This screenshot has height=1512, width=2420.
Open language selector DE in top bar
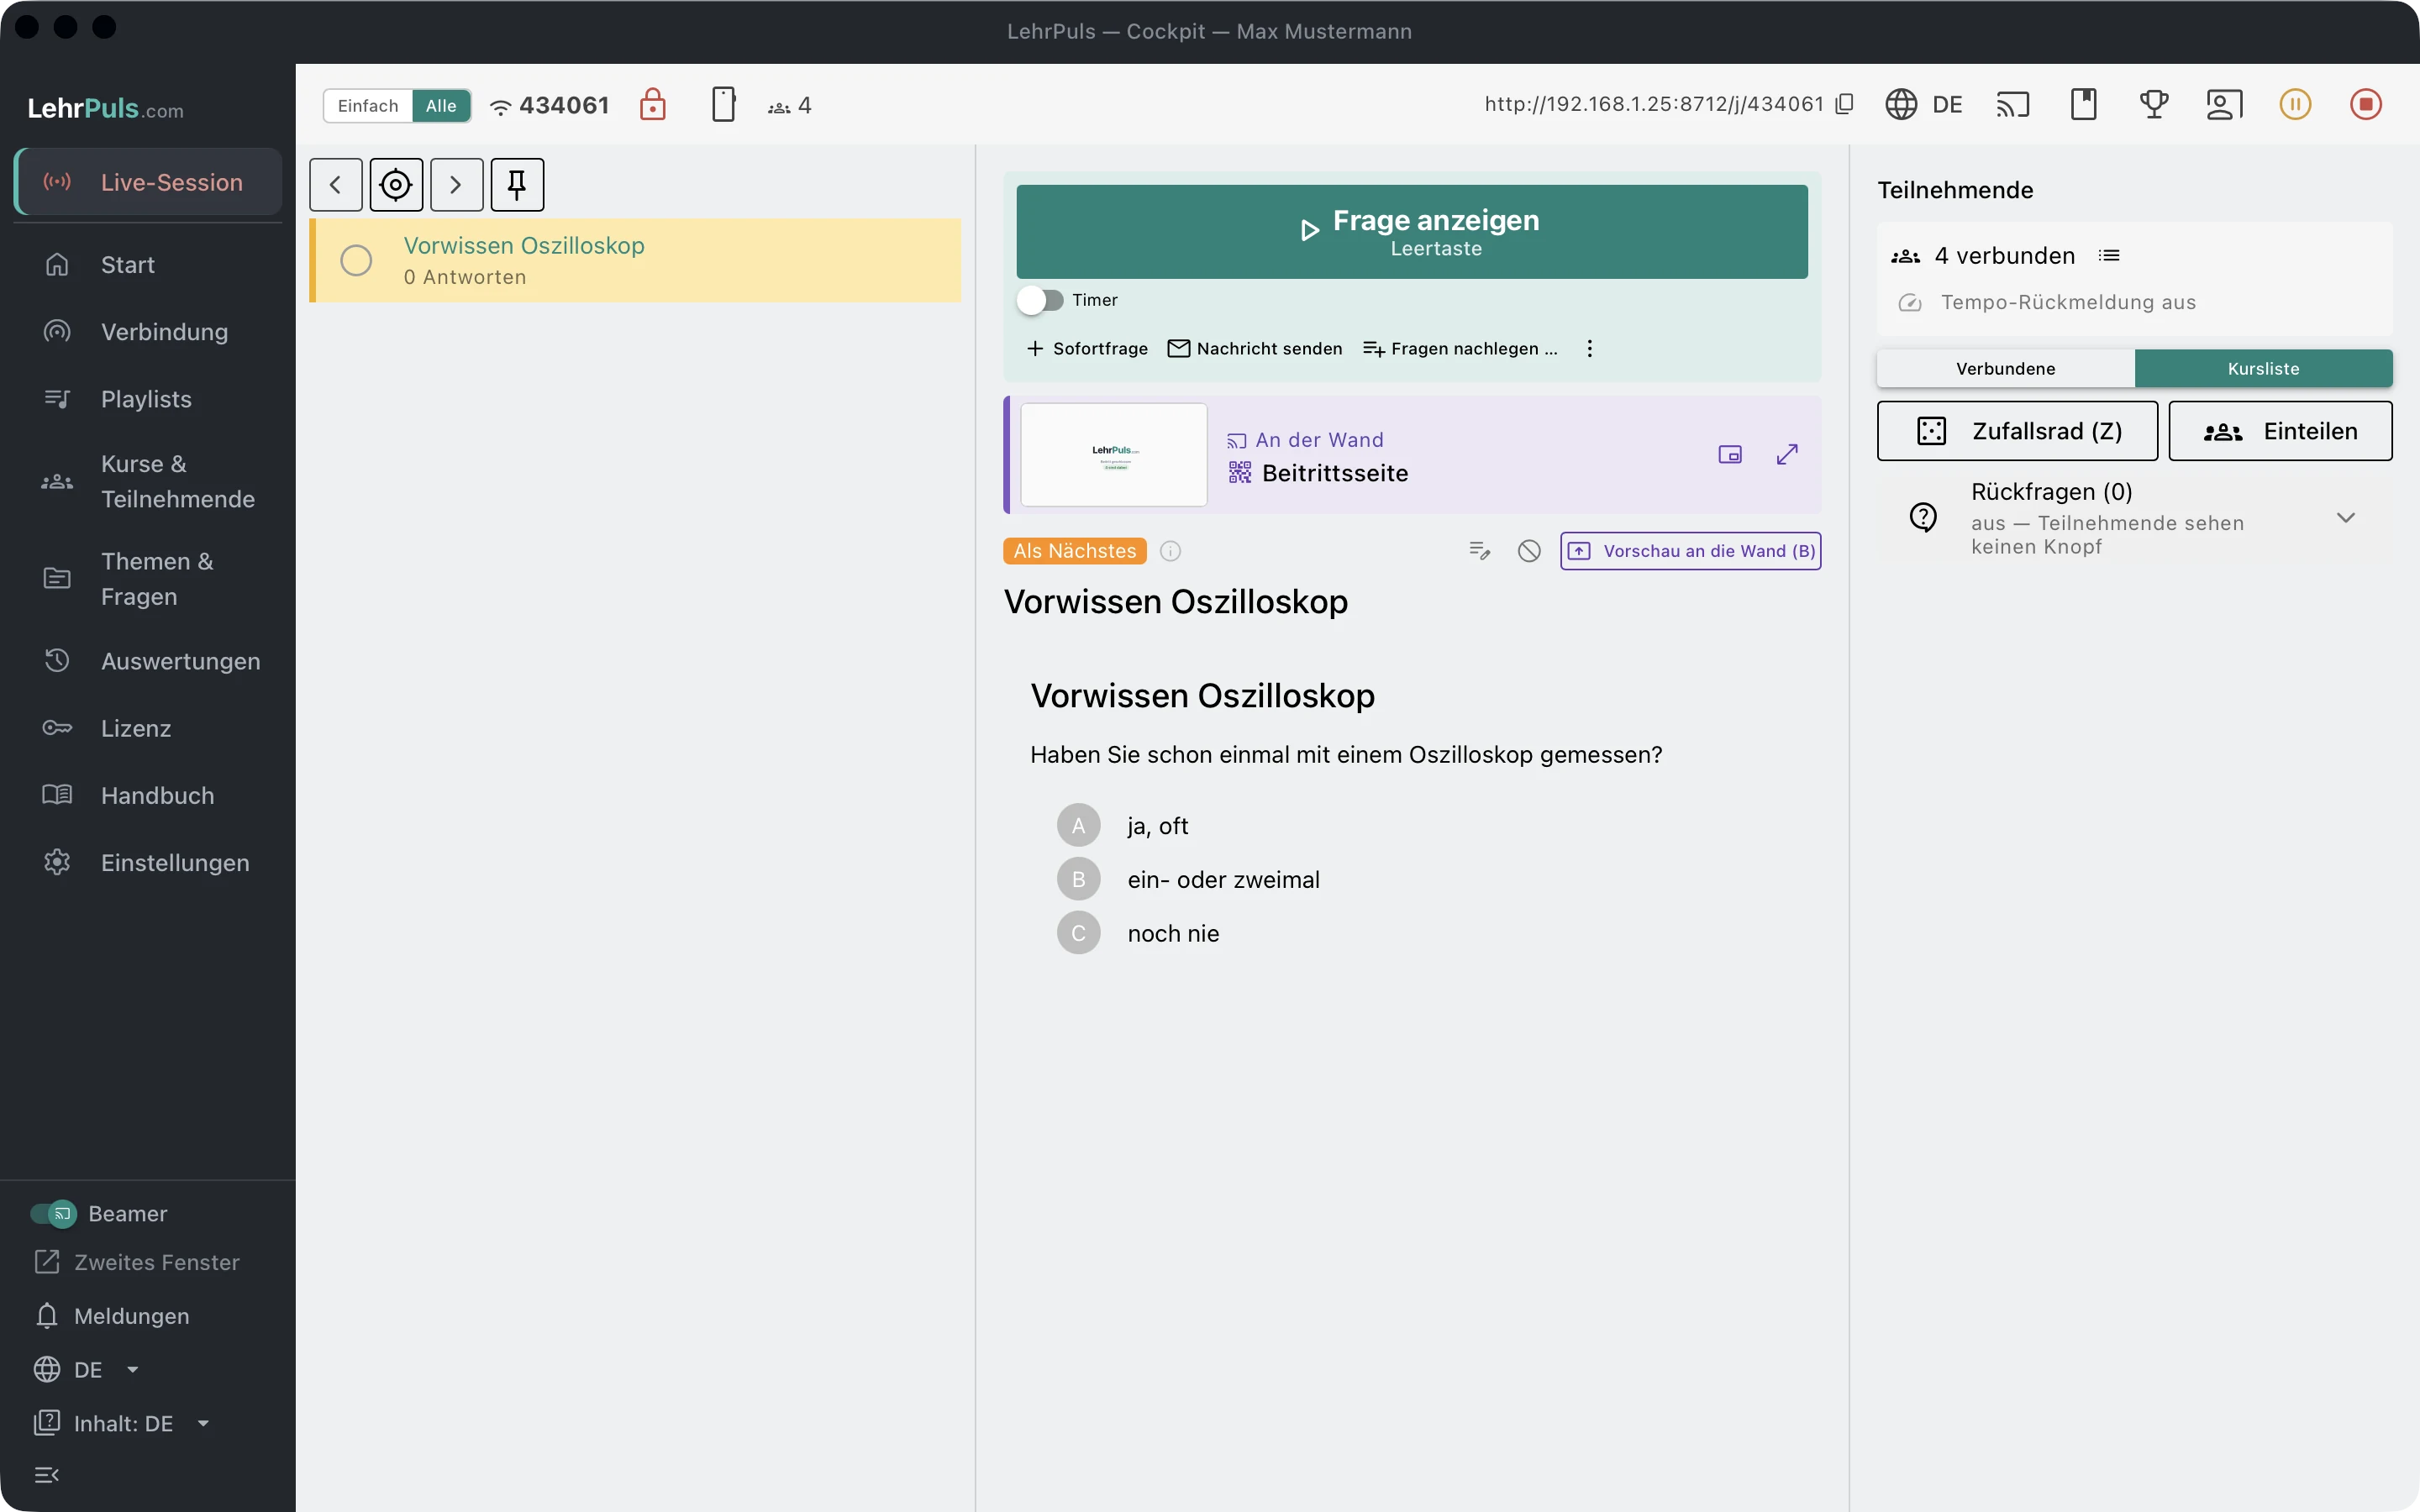click(x=1924, y=104)
